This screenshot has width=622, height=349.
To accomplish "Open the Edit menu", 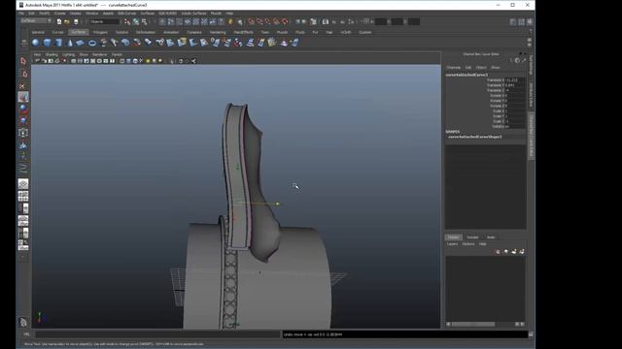I will (x=31, y=13).
